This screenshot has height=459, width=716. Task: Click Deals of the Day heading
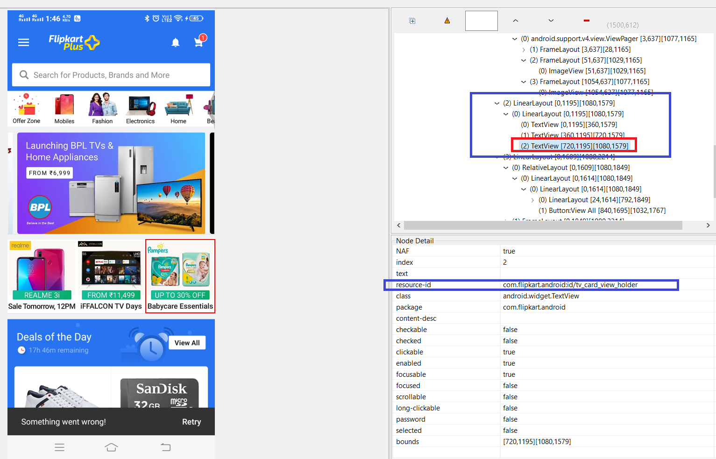click(54, 337)
